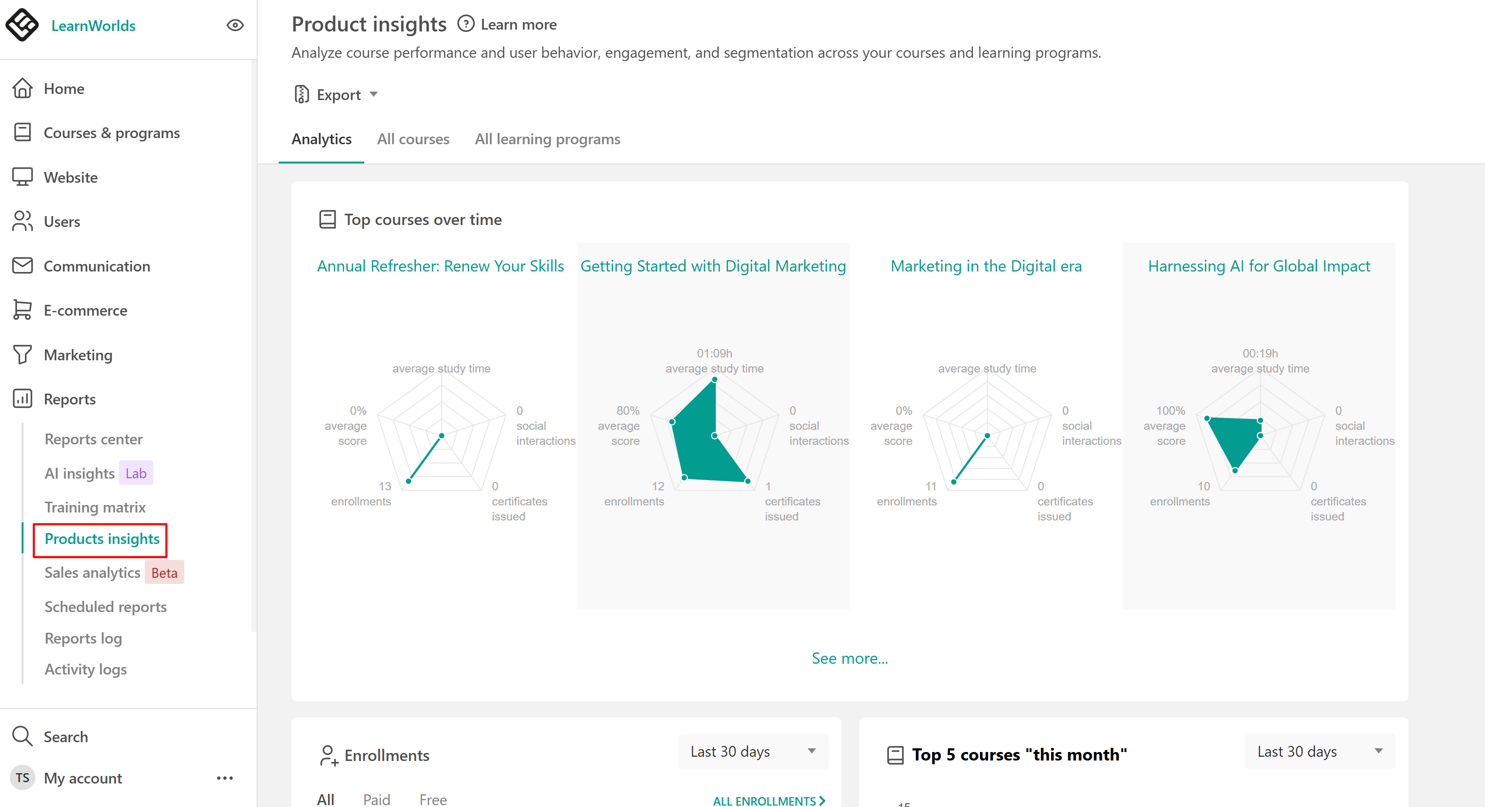Expand the Export dropdown

[337, 94]
